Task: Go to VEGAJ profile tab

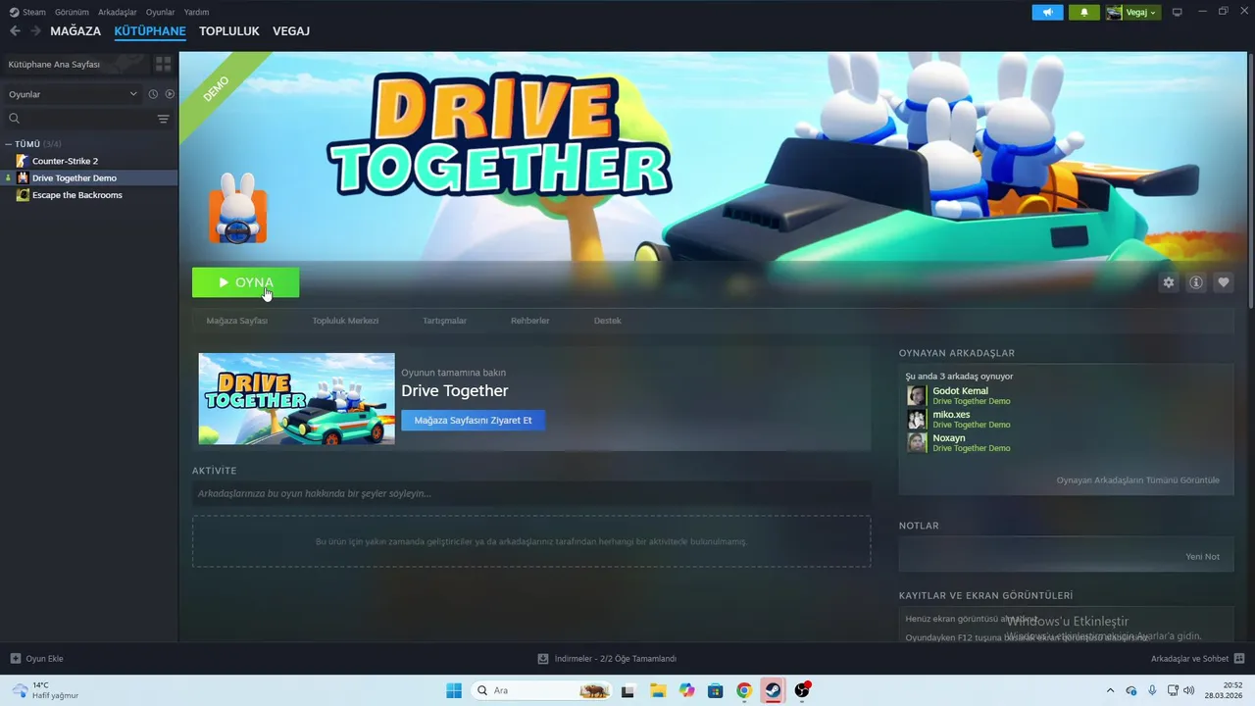Action: 291,31
